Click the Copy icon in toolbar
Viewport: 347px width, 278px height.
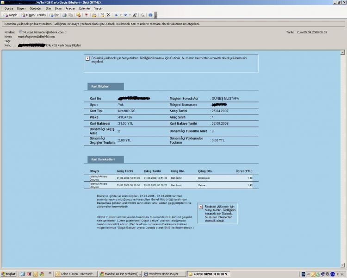[x=71, y=15]
